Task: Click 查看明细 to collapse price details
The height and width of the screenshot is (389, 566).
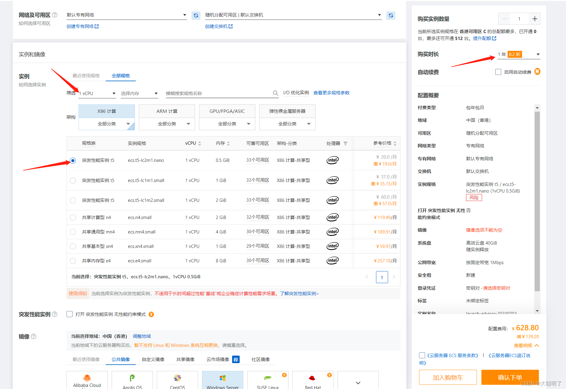Action: 526,346
